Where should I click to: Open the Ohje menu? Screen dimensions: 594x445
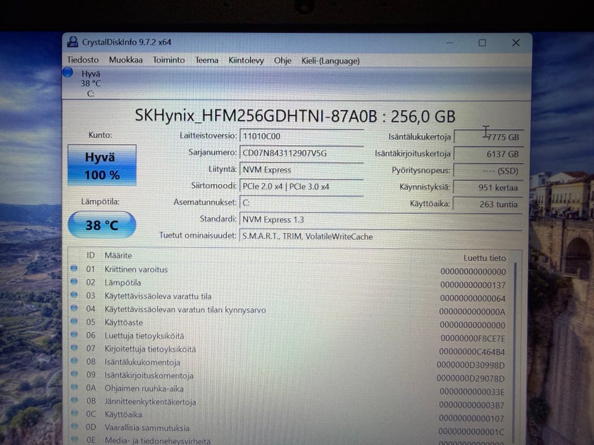point(283,61)
